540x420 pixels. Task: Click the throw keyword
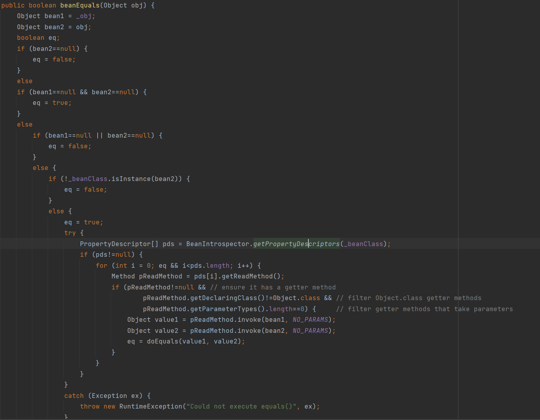(x=90, y=407)
